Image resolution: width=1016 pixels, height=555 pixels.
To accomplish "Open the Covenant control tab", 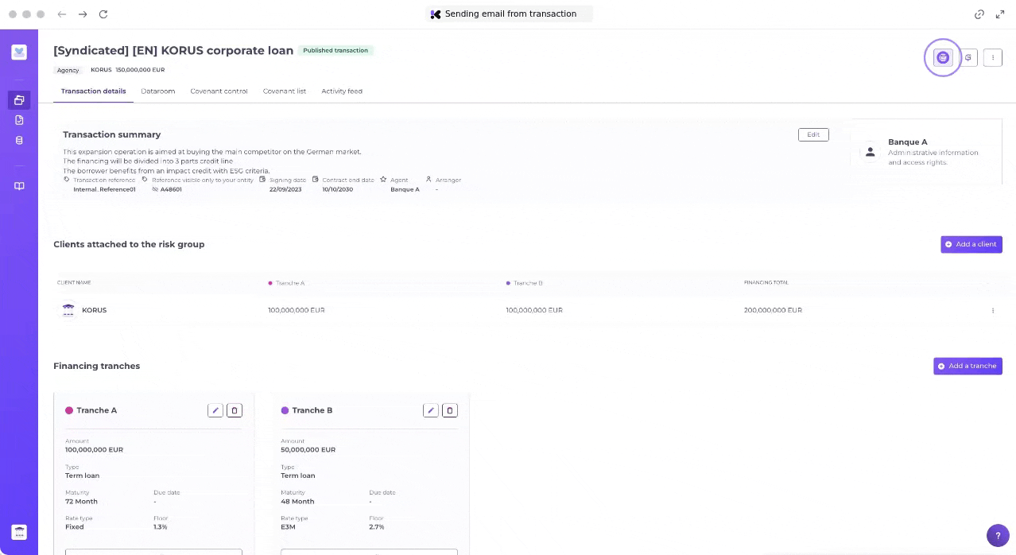I will (219, 91).
